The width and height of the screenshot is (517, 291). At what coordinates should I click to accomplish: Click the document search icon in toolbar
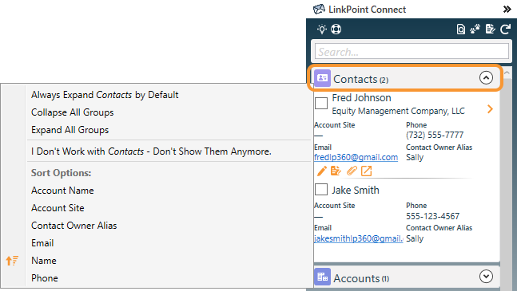(460, 29)
